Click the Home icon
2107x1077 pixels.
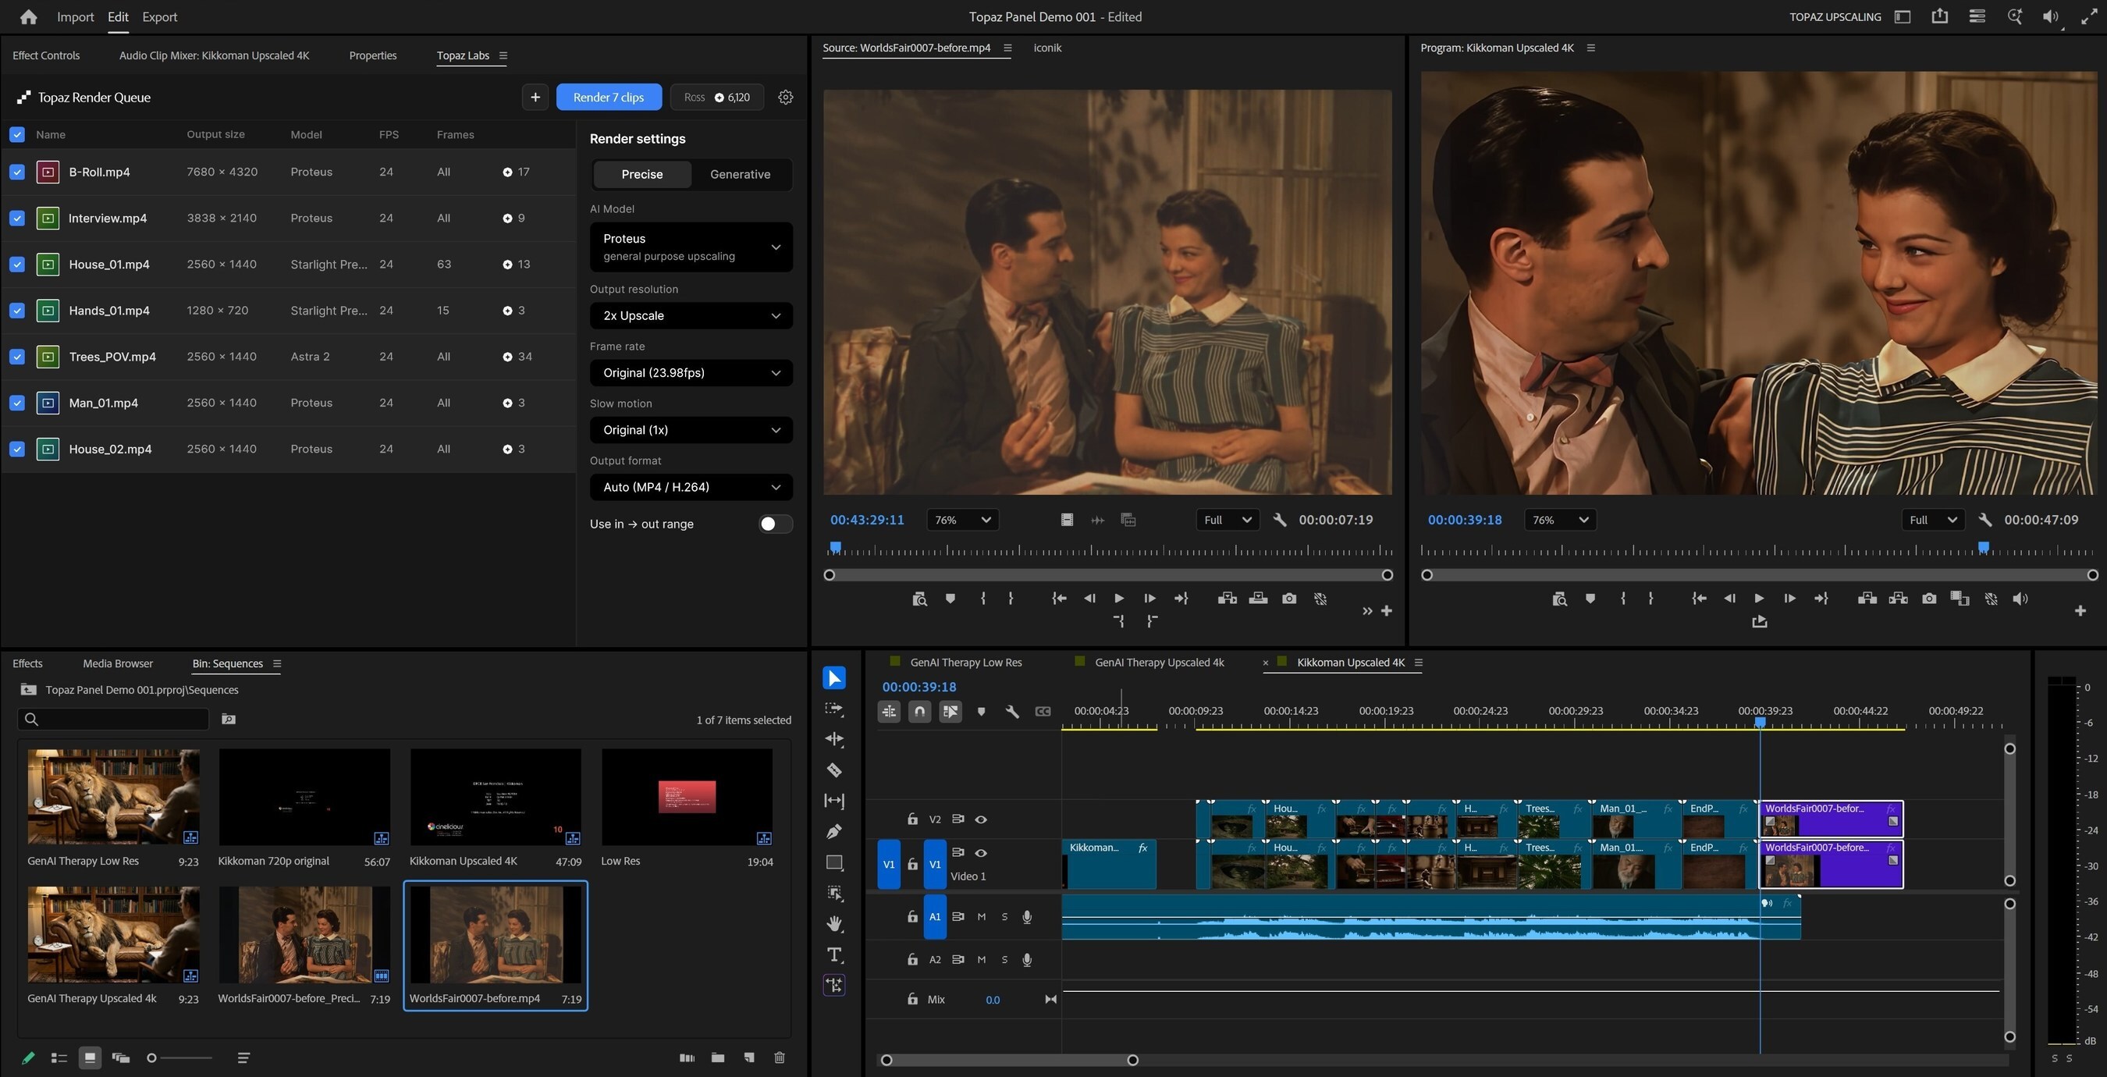click(29, 16)
